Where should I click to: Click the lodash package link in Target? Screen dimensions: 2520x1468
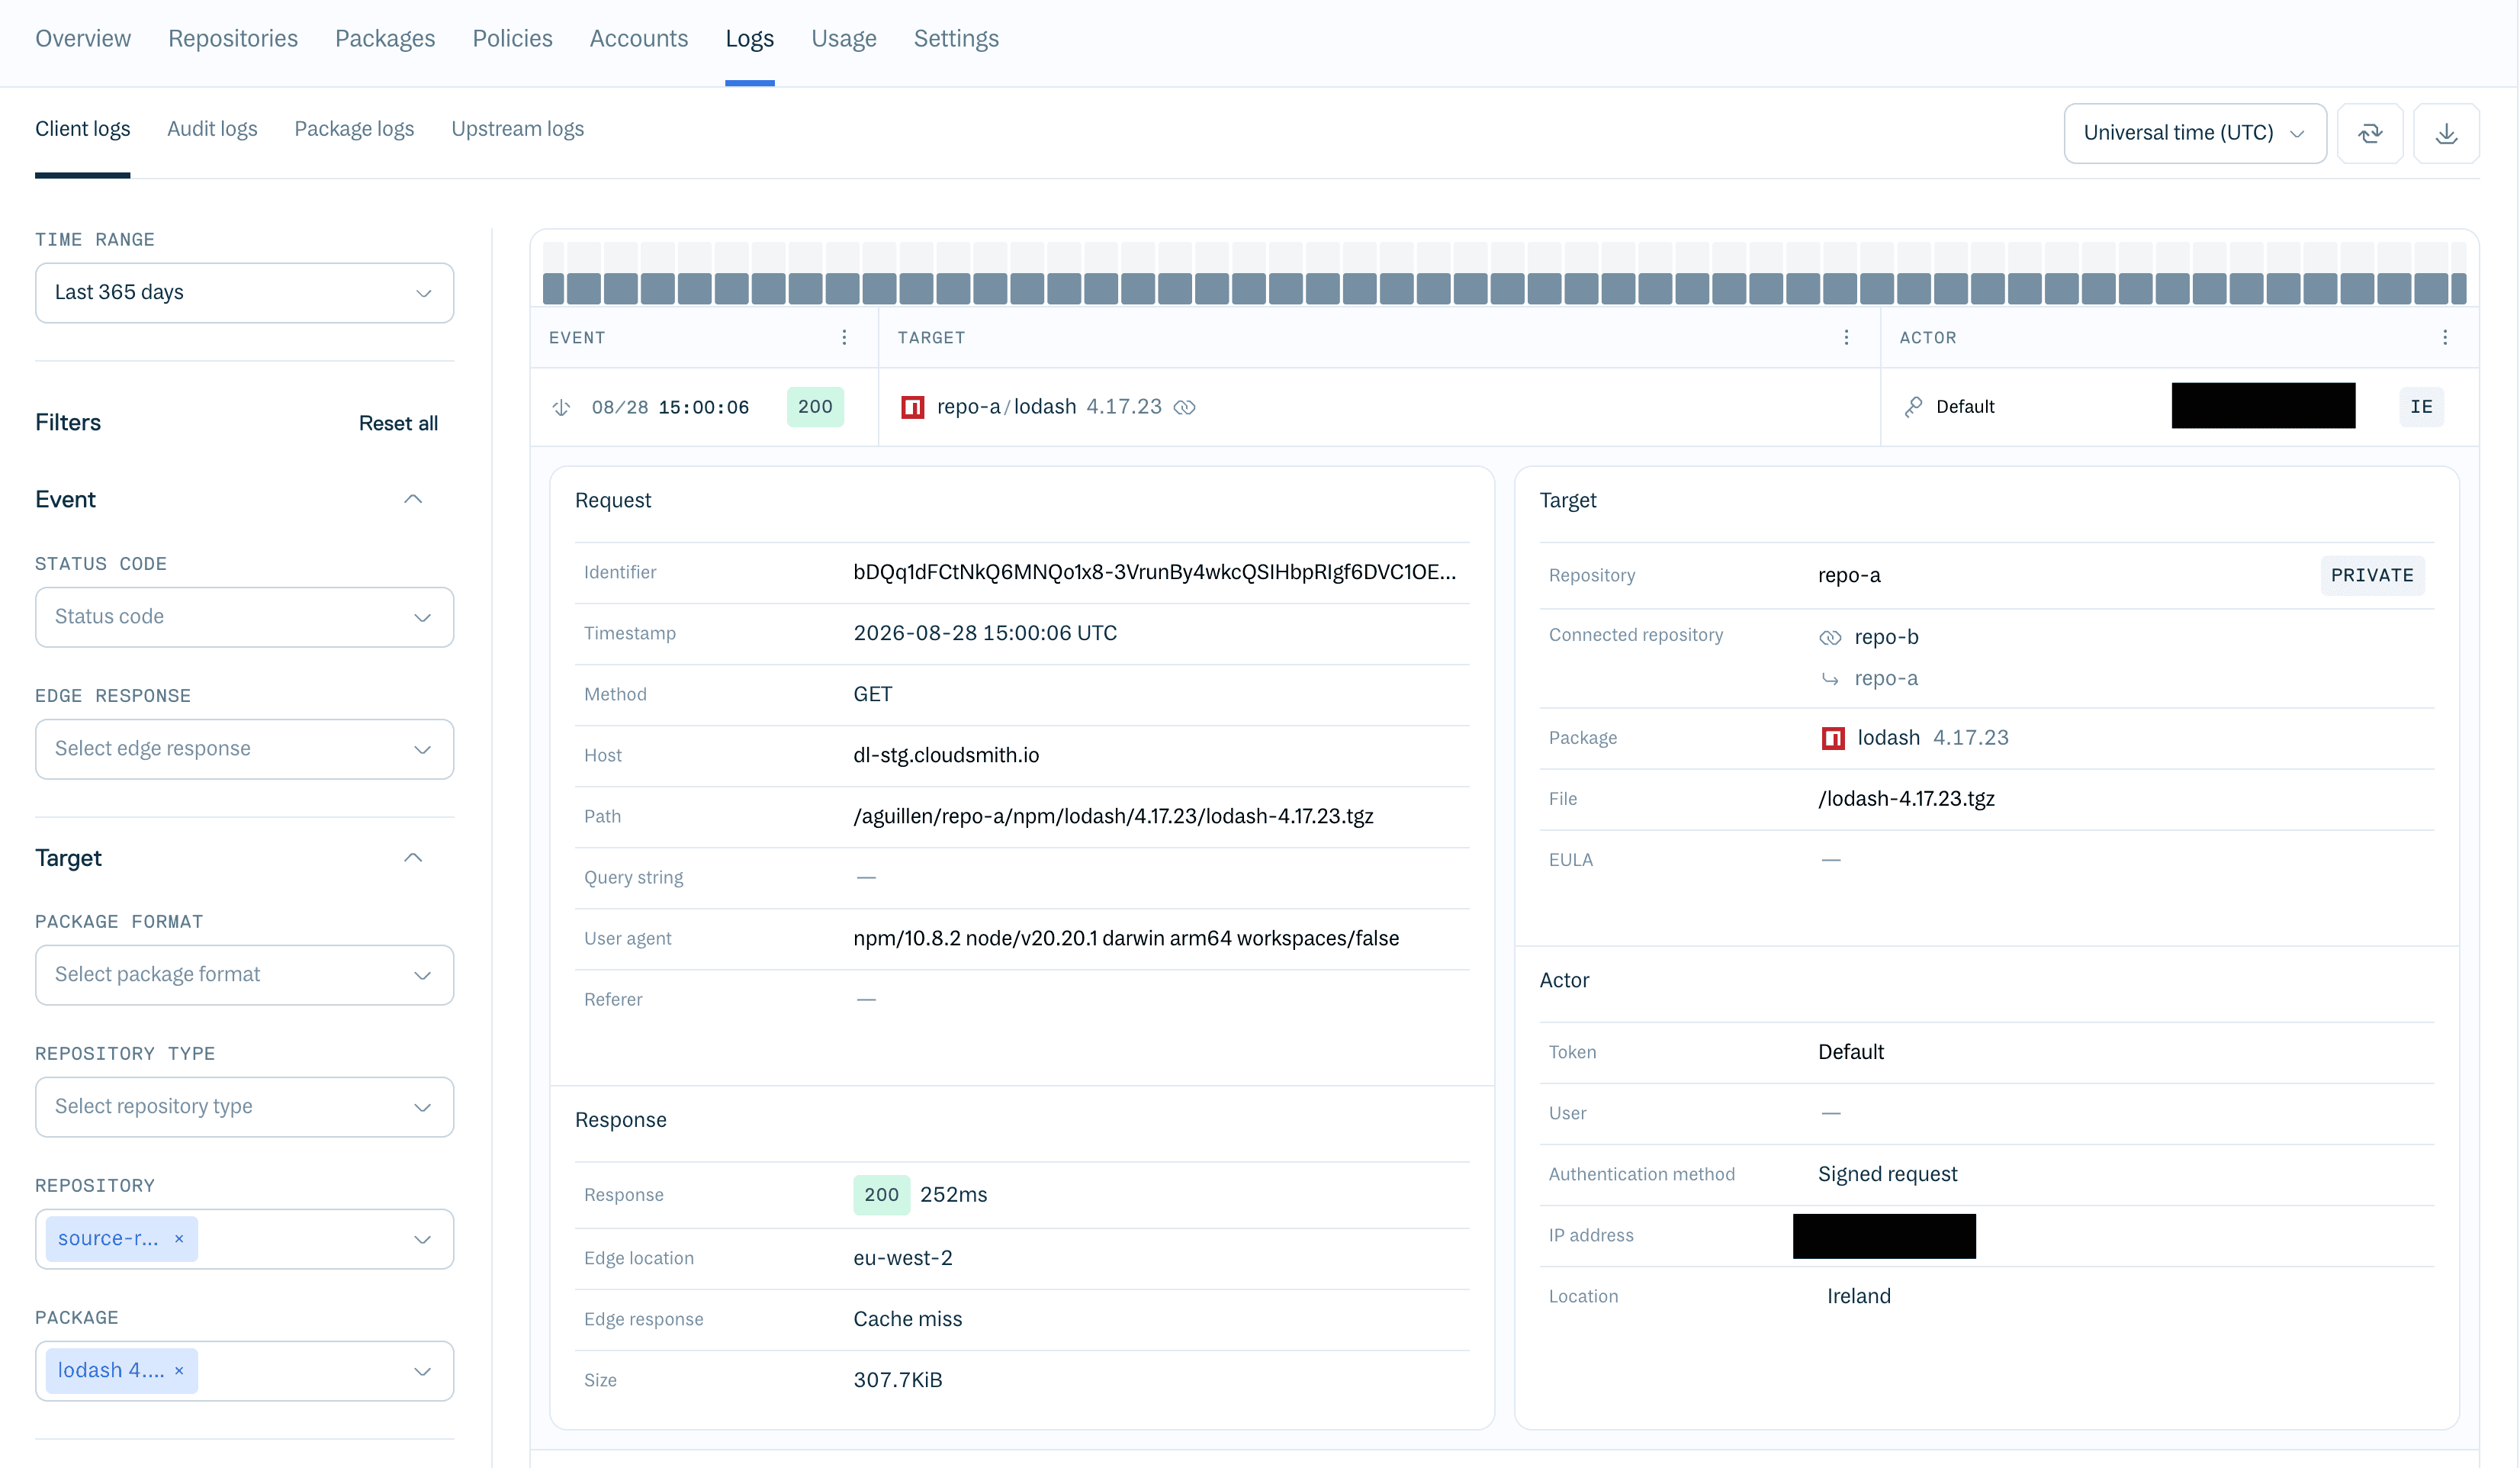click(x=1888, y=738)
